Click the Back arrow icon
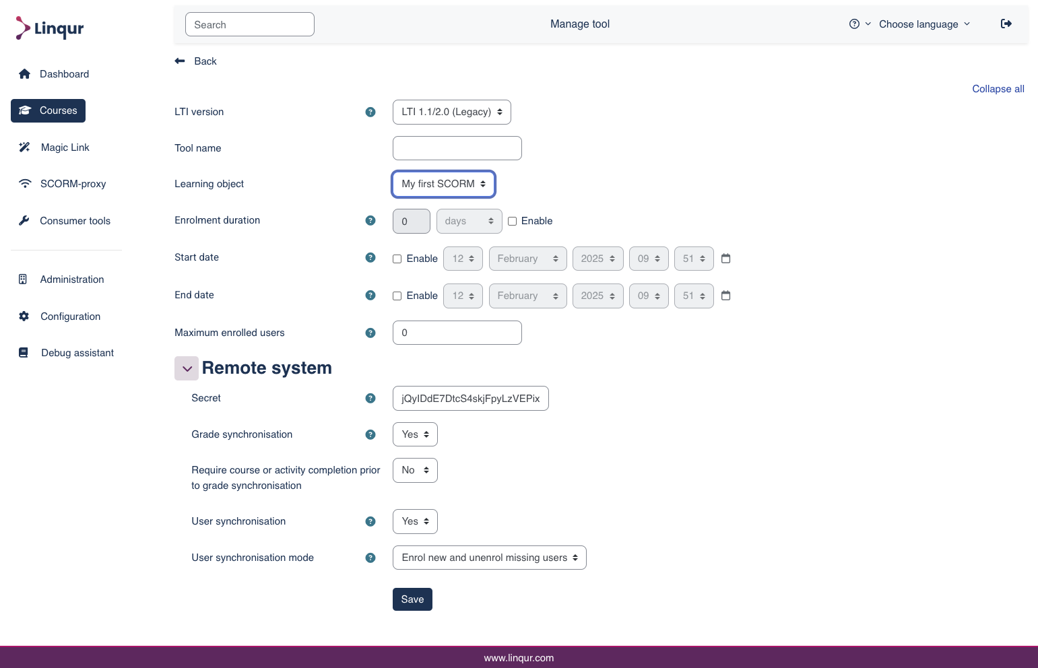Screen dimensions: 1038x668 180,61
